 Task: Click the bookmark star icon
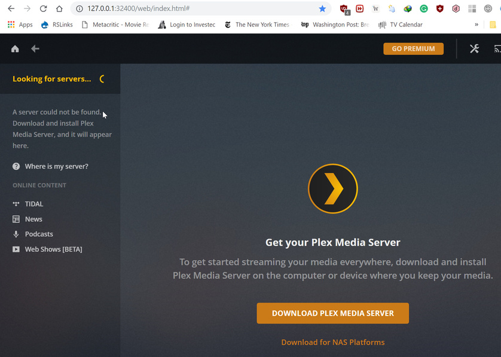tap(322, 8)
